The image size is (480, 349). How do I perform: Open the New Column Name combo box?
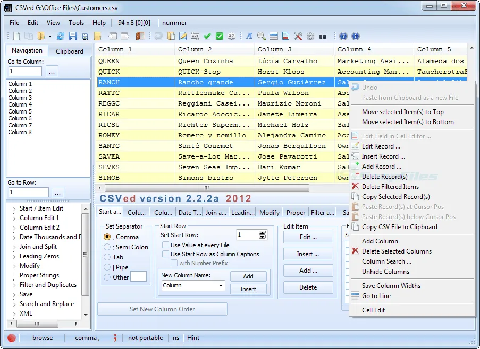(x=221, y=285)
